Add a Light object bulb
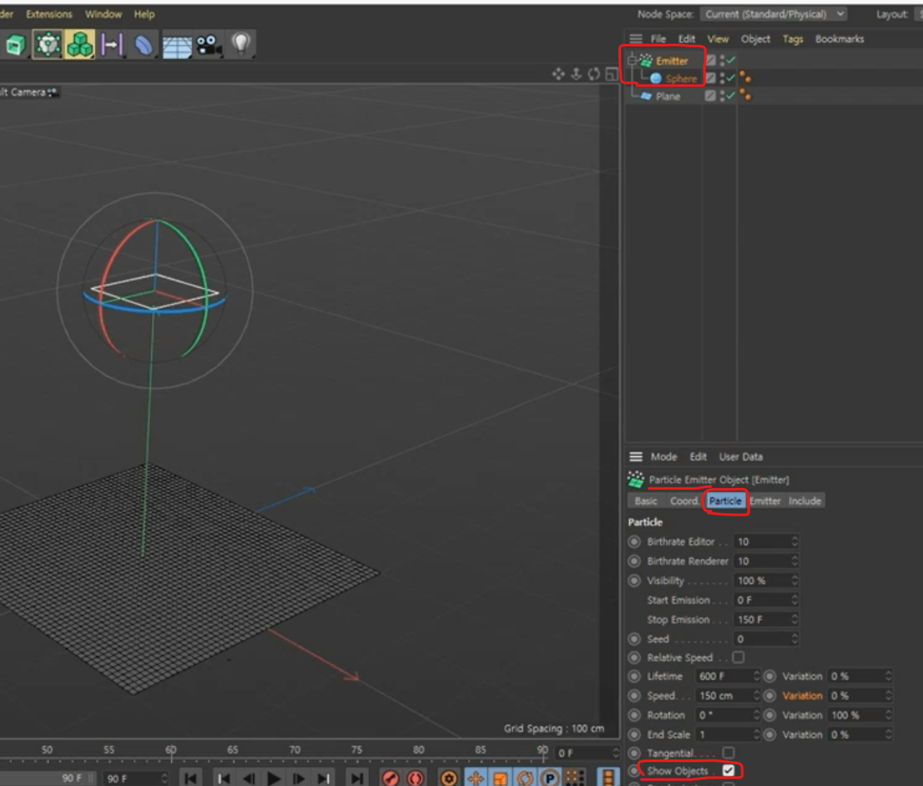923x786 pixels. click(x=241, y=44)
